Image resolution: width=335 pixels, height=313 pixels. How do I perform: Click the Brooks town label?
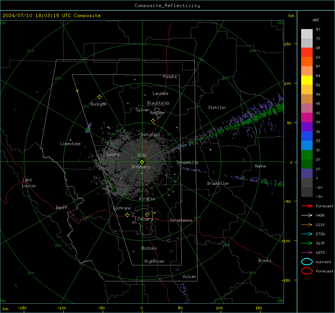[265, 261]
